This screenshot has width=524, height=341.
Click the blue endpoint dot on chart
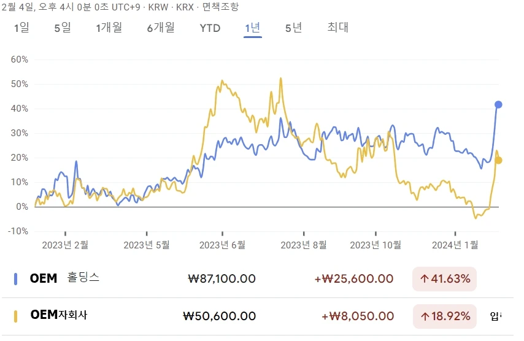(x=499, y=104)
